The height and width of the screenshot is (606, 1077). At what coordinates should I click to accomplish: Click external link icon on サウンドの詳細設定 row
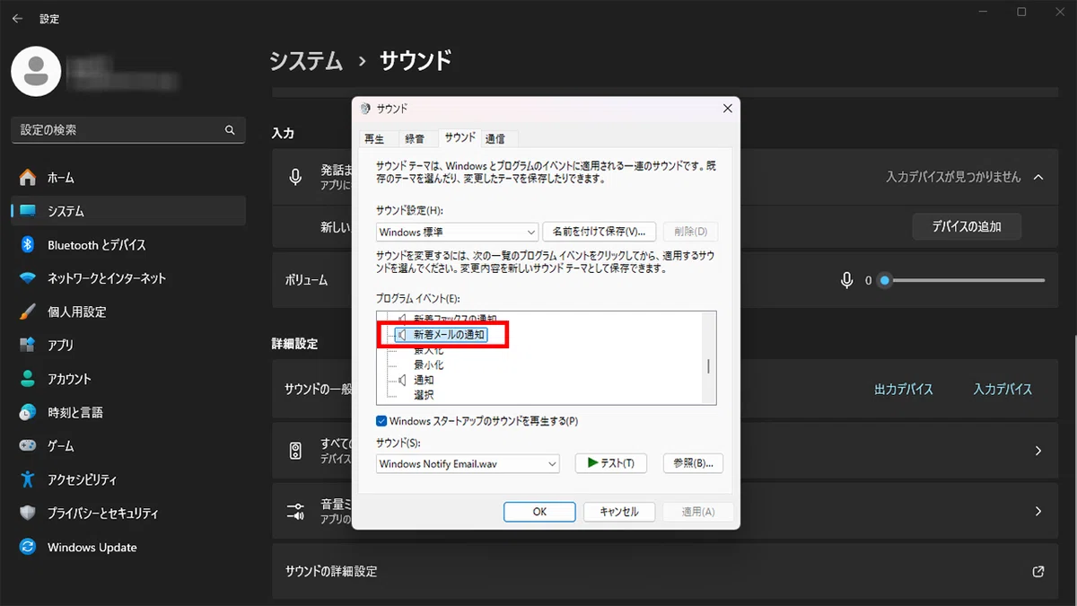point(1038,571)
